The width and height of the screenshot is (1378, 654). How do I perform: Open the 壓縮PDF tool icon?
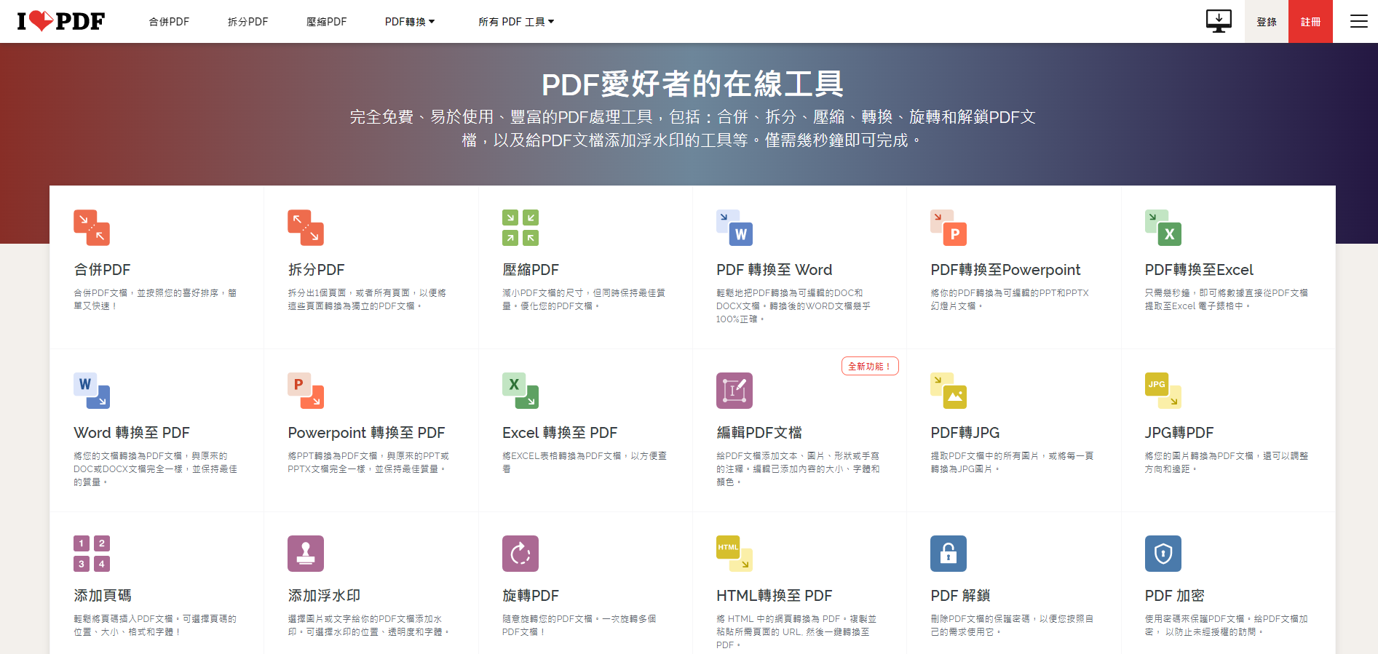tap(520, 228)
